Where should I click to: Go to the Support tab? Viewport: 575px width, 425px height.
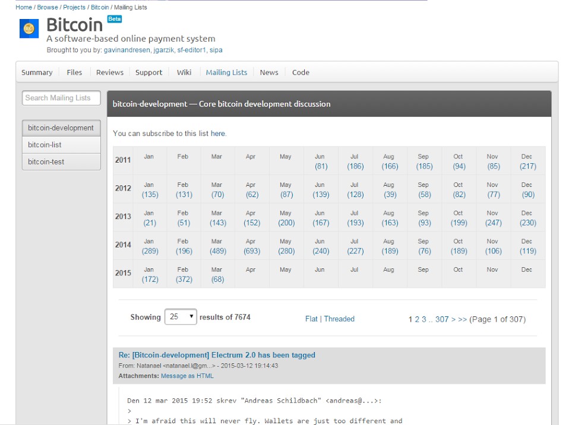(x=149, y=72)
